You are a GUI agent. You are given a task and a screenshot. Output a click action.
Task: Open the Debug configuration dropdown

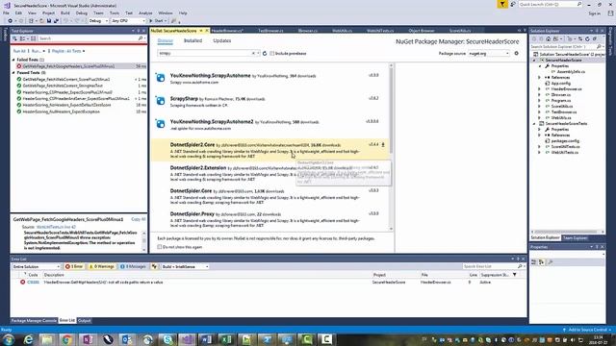[x=98, y=21]
